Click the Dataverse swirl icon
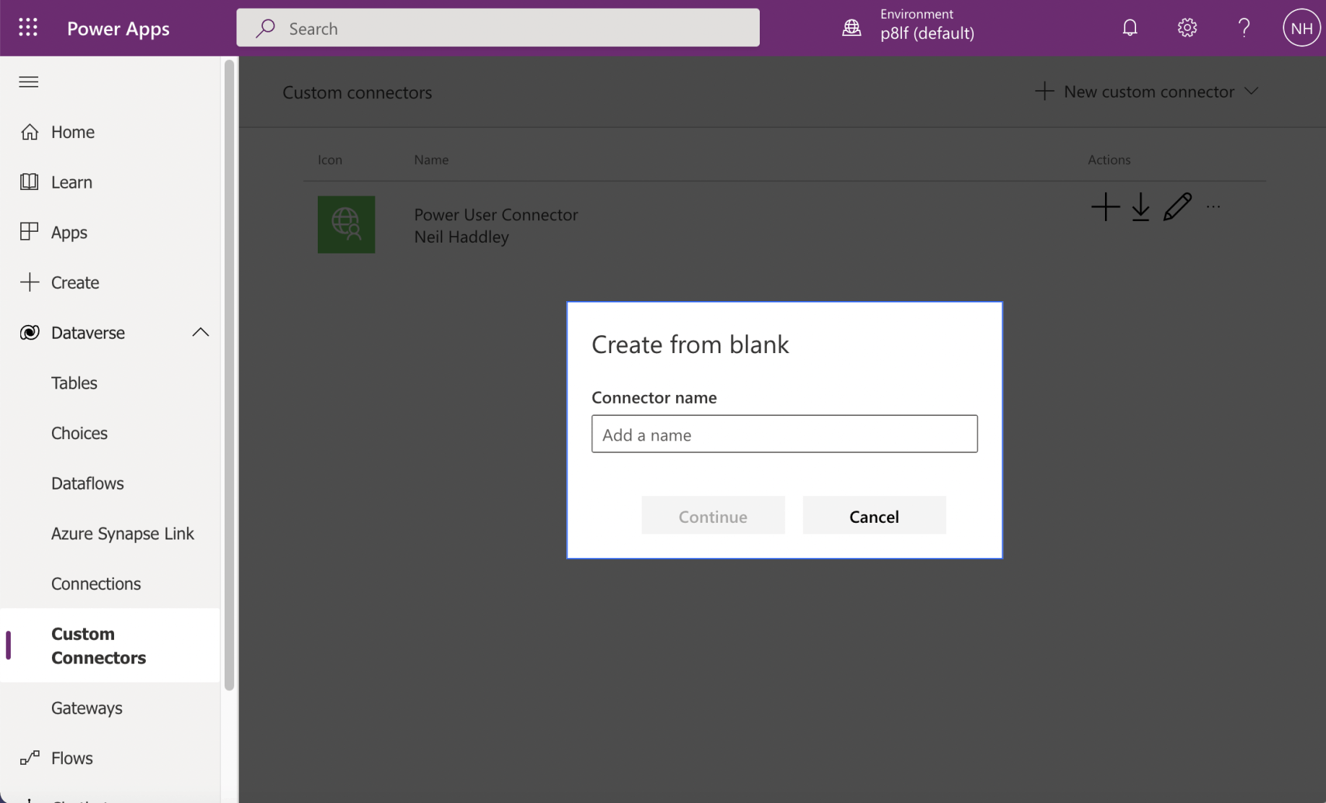Viewport: 1326px width, 803px height. tap(30, 332)
